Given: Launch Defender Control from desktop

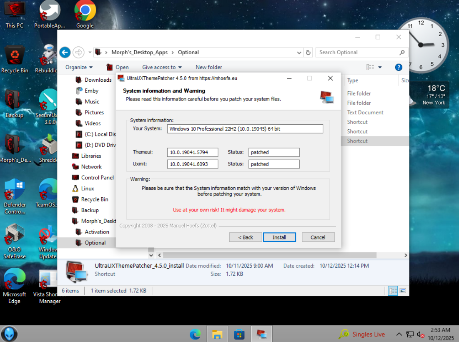Looking at the screenshot, I should 15,197.
